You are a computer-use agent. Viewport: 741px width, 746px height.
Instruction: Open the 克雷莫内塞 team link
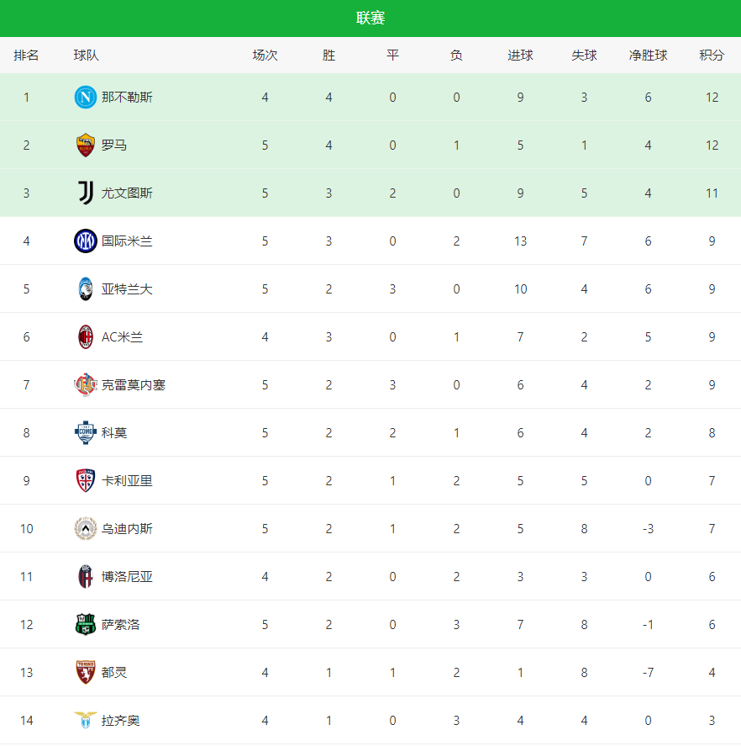(134, 385)
